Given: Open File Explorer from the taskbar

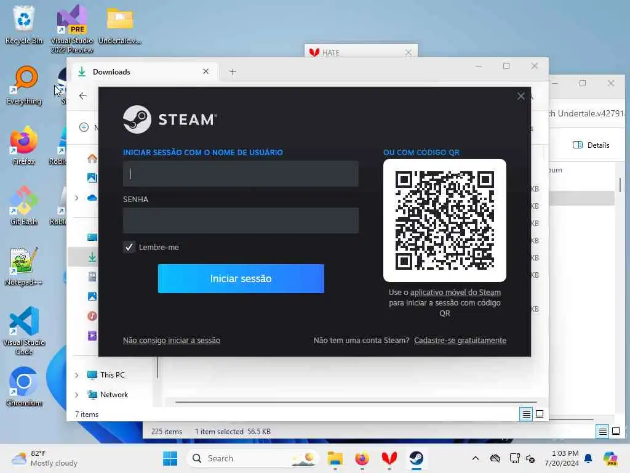Looking at the screenshot, I should click(x=335, y=458).
